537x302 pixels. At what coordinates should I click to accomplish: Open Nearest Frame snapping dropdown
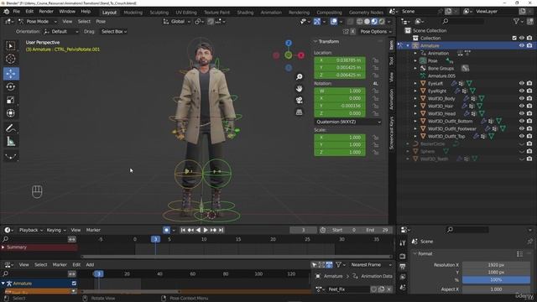(x=371, y=265)
